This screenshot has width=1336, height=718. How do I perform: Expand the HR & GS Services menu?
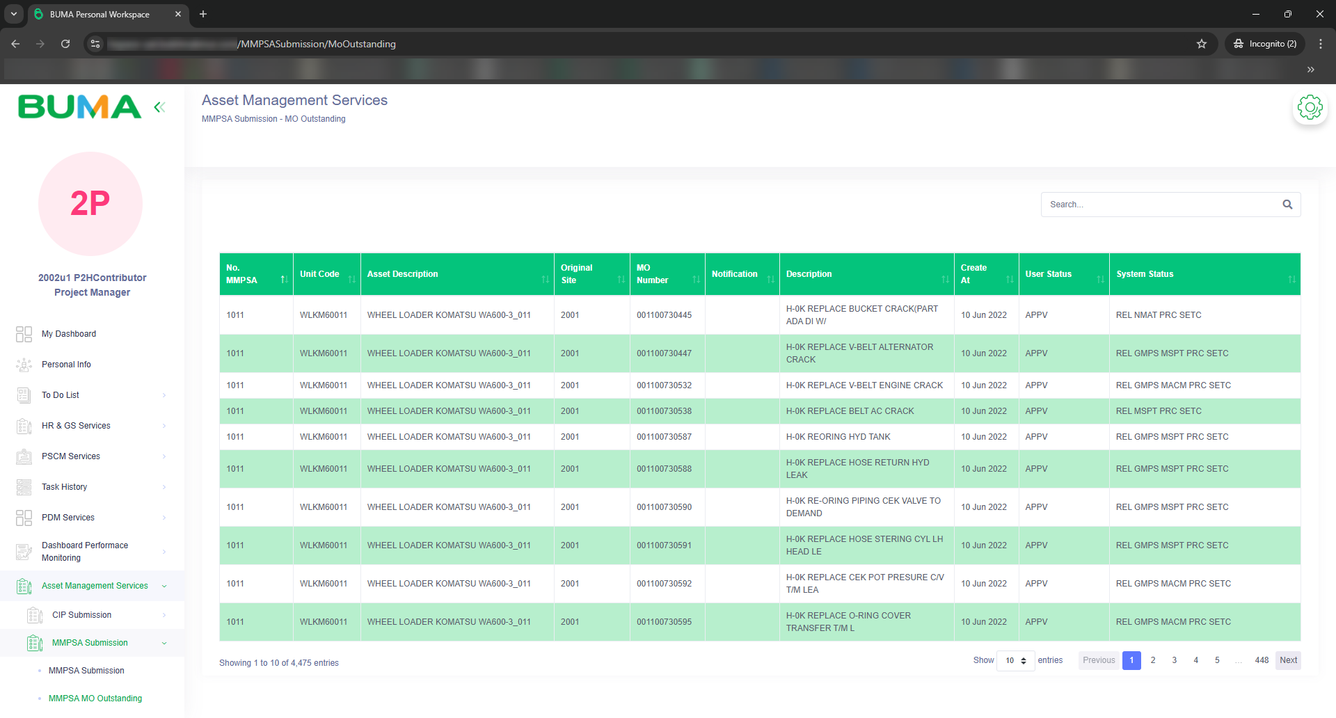[x=76, y=426]
